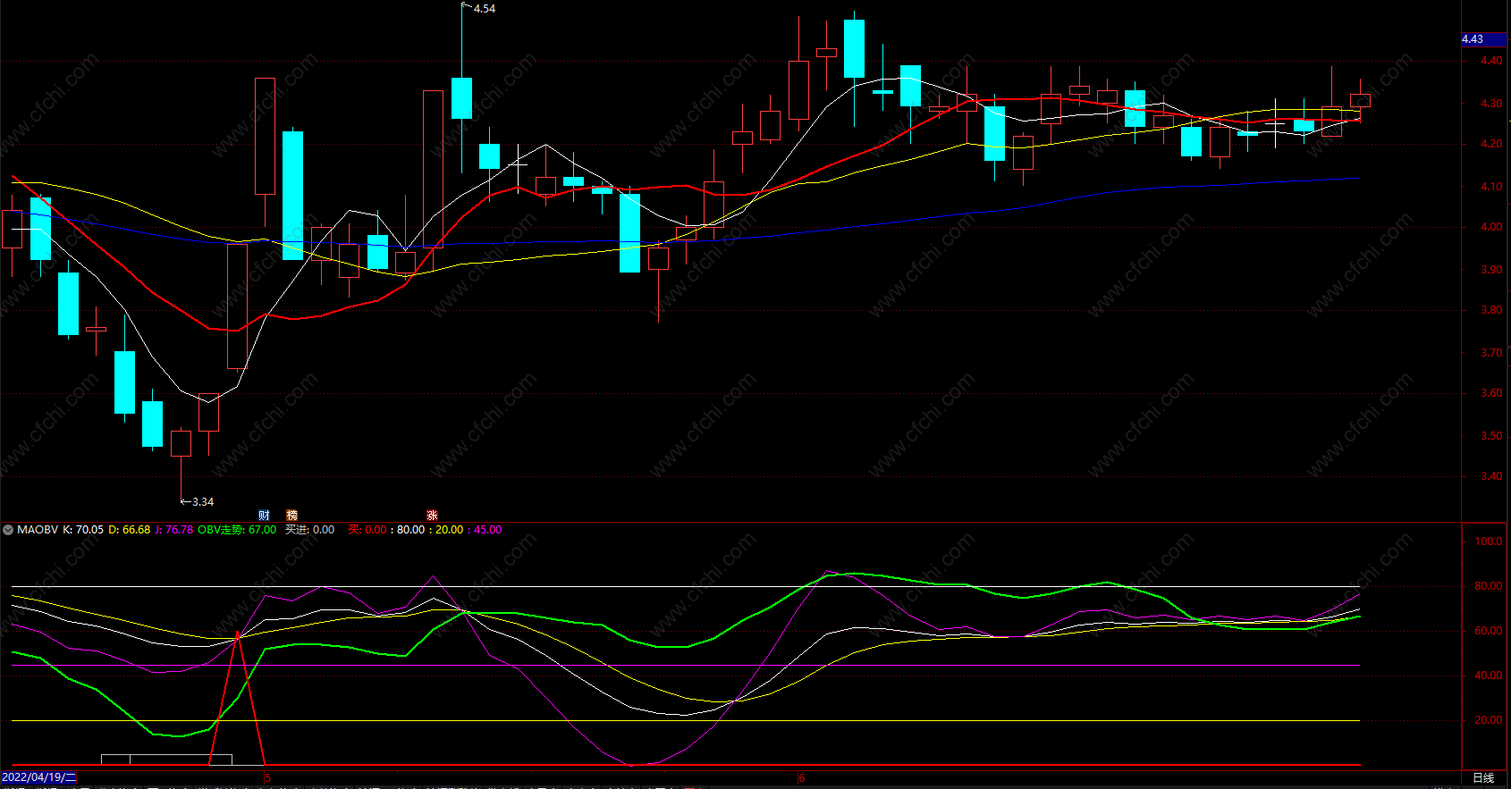Click the magenta 45.00 reference value
The height and width of the screenshot is (789, 1511).
tap(488, 530)
